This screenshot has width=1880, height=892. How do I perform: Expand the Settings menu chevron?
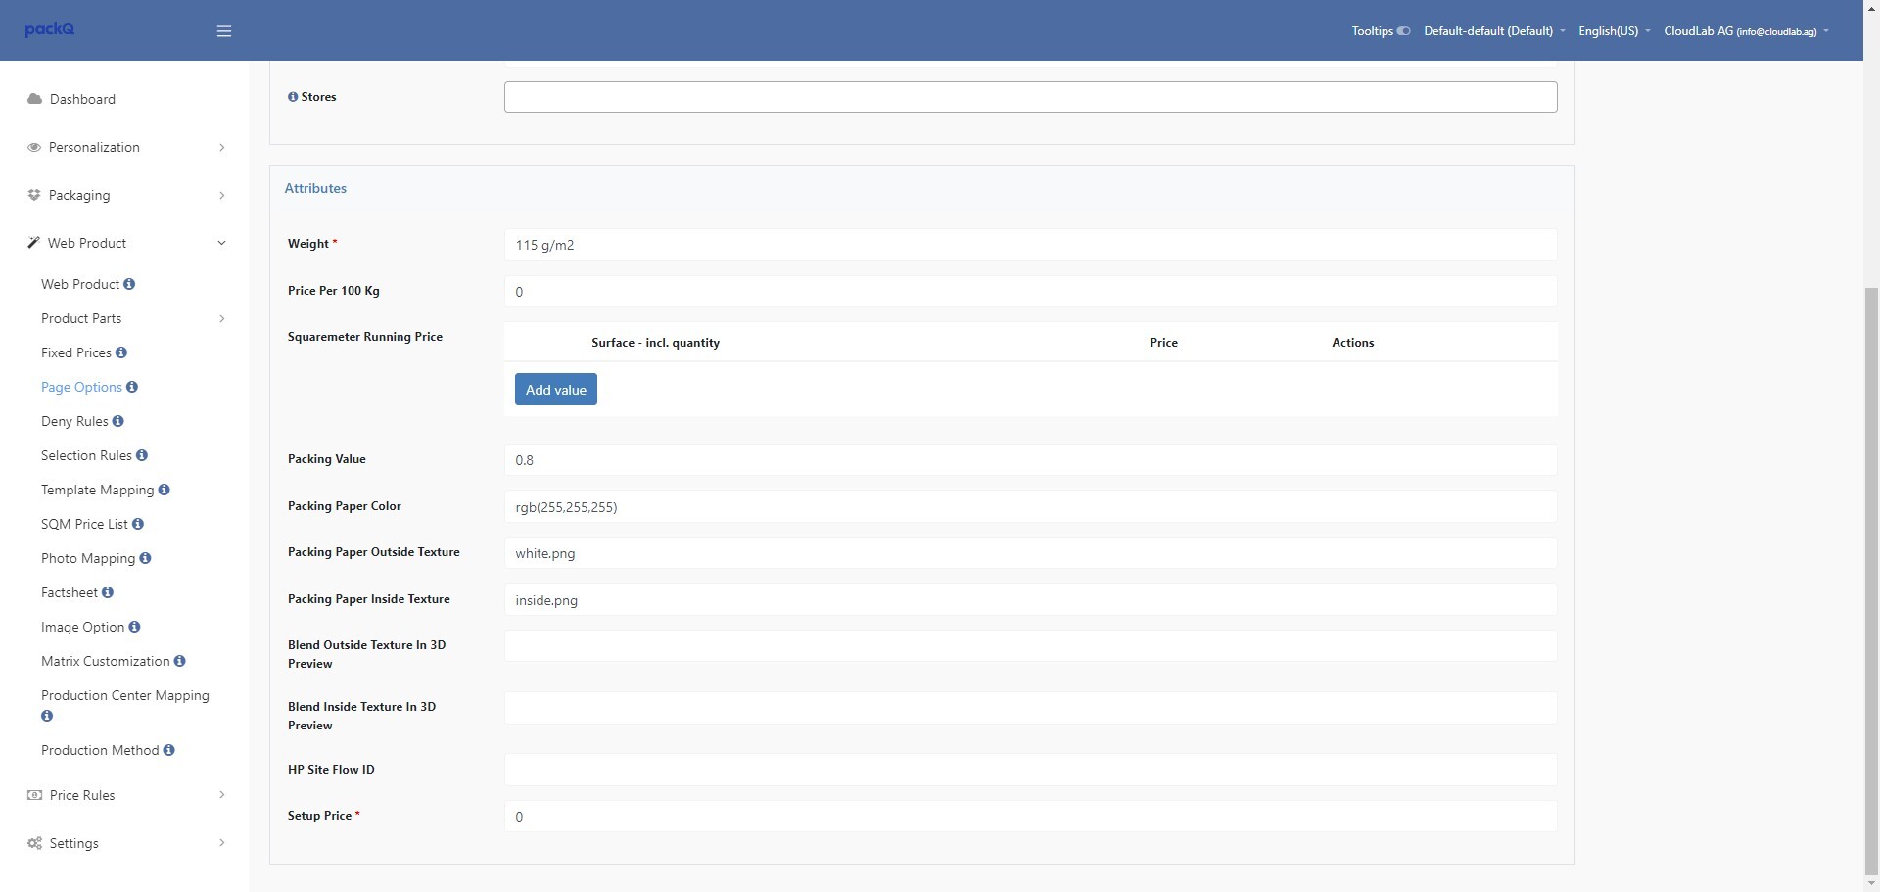pos(222,843)
